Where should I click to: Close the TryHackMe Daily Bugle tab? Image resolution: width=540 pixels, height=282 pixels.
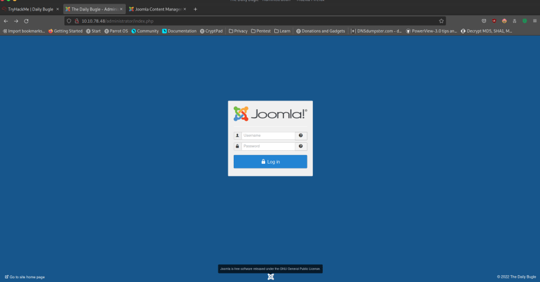58,9
